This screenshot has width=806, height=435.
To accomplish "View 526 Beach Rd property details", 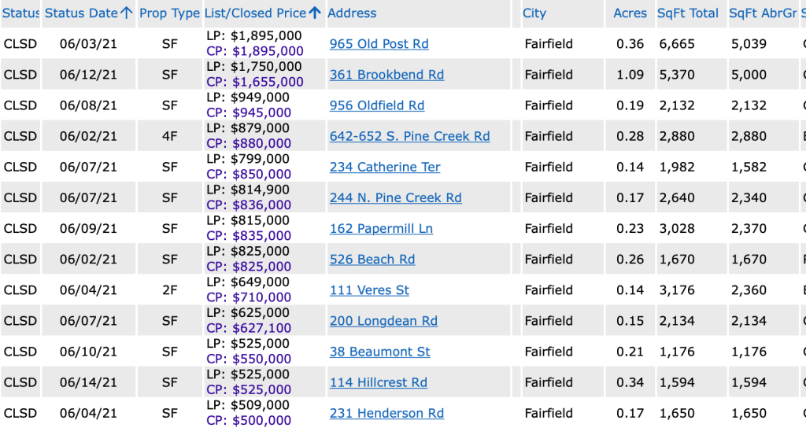I will click(372, 259).
